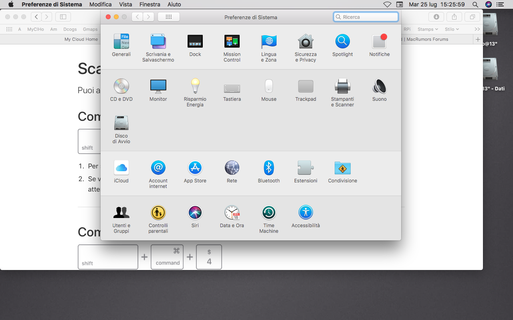Open CD e DVD preferences

point(121,90)
